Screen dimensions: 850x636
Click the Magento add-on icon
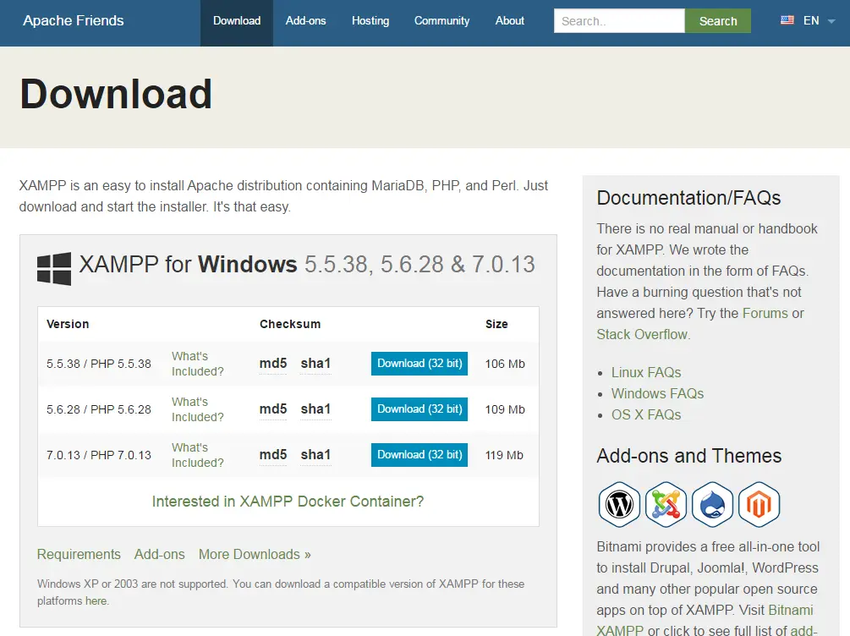pyautogui.click(x=759, y=504)
